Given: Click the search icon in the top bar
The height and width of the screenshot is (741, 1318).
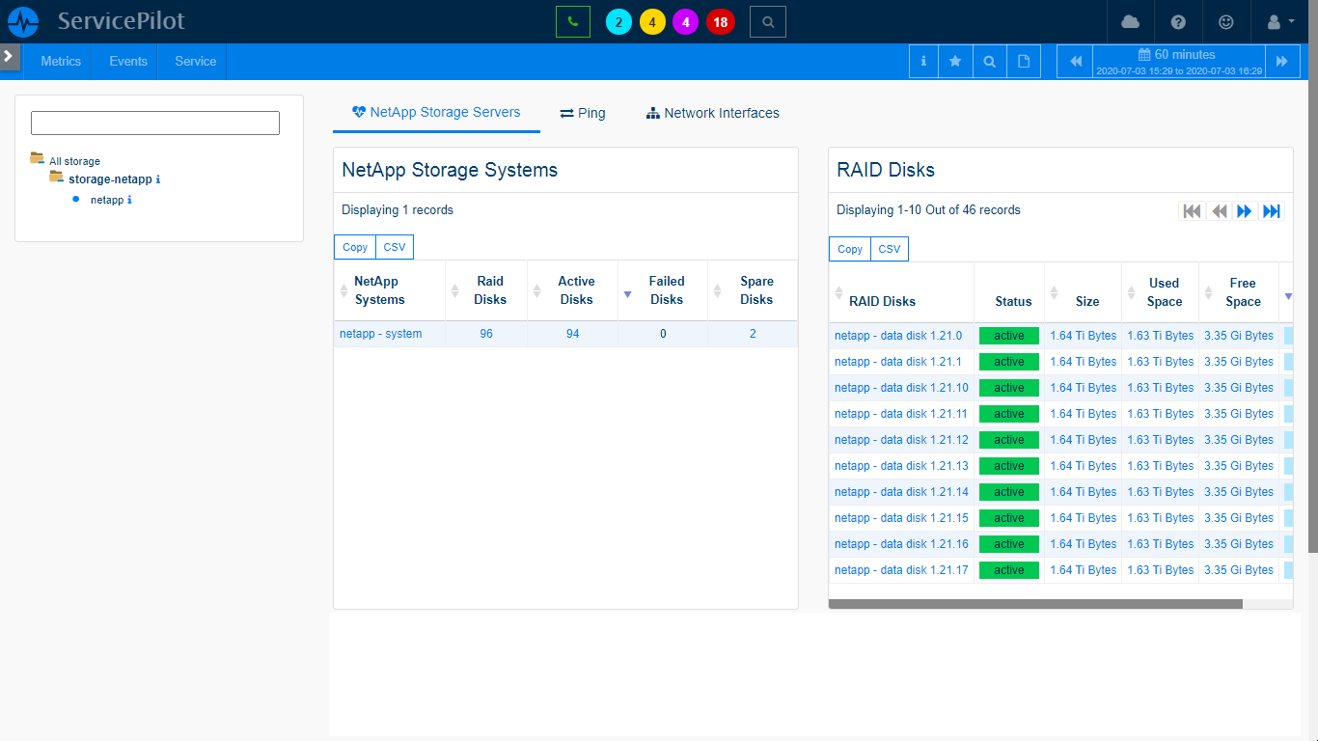Looking at the screenshot, I should 767,21.
